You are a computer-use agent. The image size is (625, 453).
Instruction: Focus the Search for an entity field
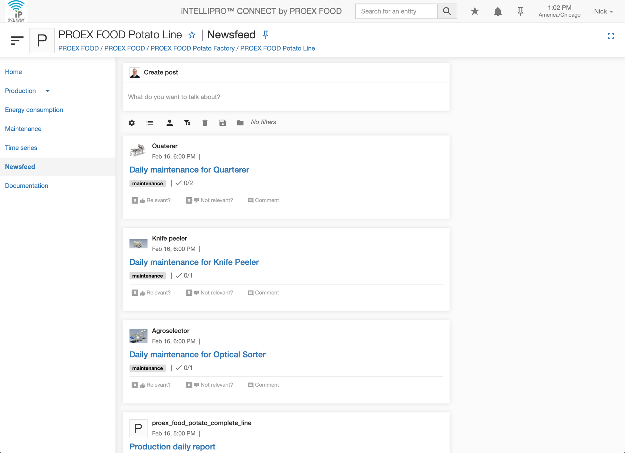point(396,11)
